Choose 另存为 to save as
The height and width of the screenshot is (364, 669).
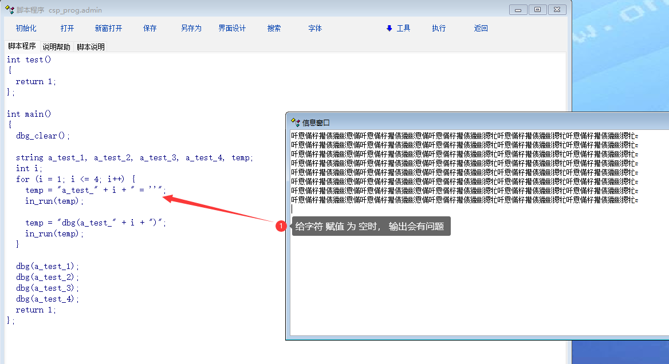(x=191, y=29)
